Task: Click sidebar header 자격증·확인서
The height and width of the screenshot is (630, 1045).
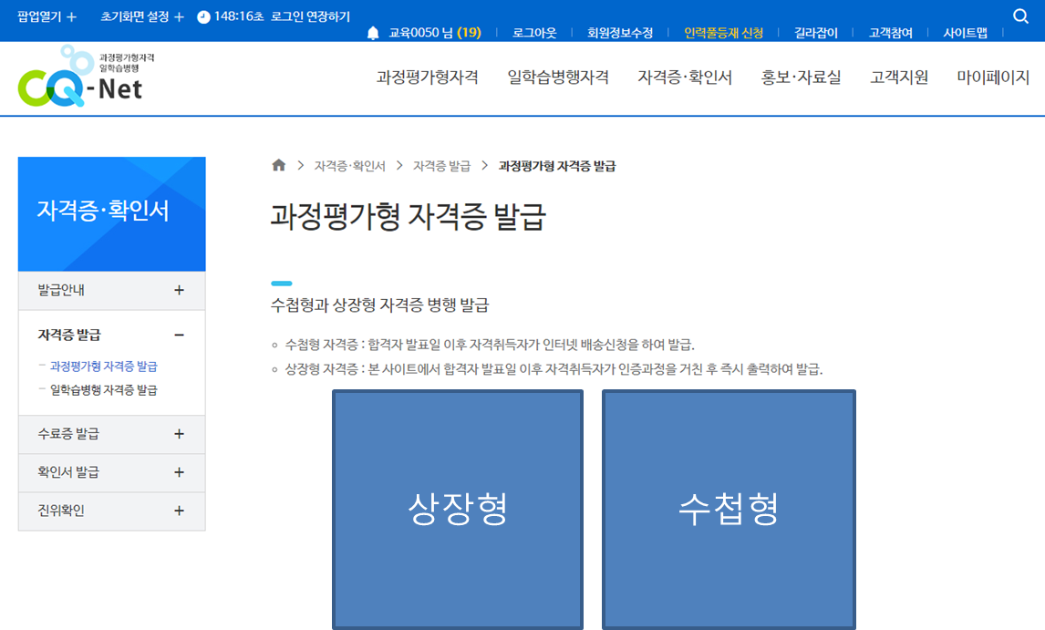Action: coord(103,211)
